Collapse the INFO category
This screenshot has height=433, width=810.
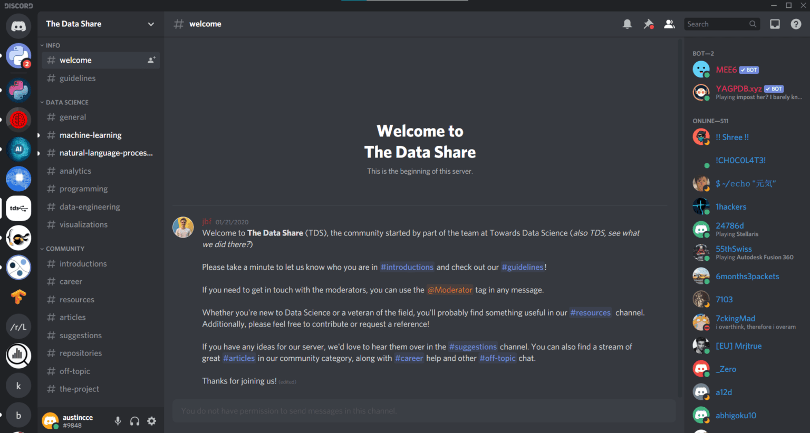[x=52, y=45]
